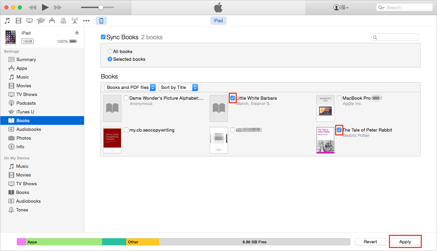The image size is (437, 251).
Task: Click the Fast Forward playback button
Action: click(58, 7)
